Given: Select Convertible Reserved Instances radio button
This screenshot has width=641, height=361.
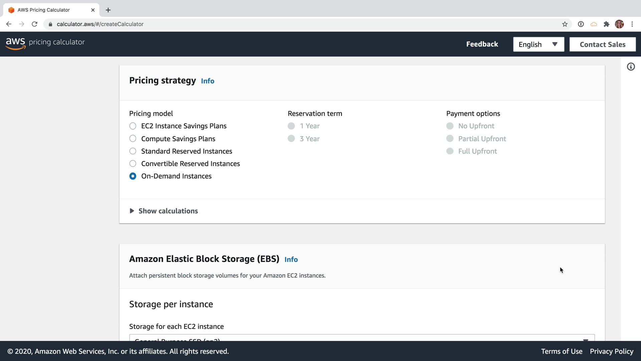Looking at the screenshot, I should pyautogui.click(x=133, y=164).
